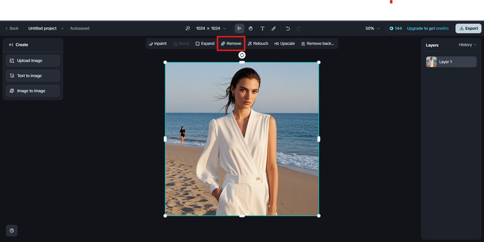Click the top-right corner resize handle of the image
The width and height of the screenshot is (484, 242).
coord(319,62)
